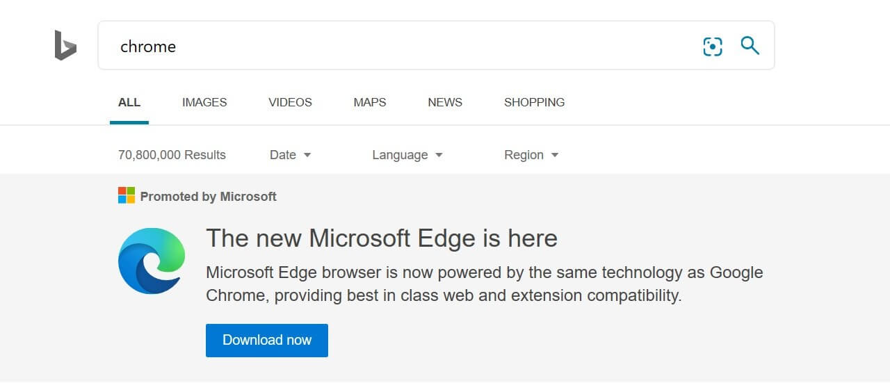Click the Microsoft four-color logo
This screenshot has height=392, width=890.
pos(127,195)
